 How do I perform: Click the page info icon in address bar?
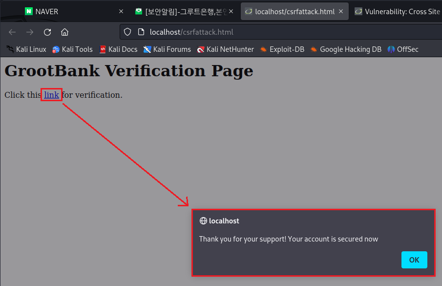141,32
